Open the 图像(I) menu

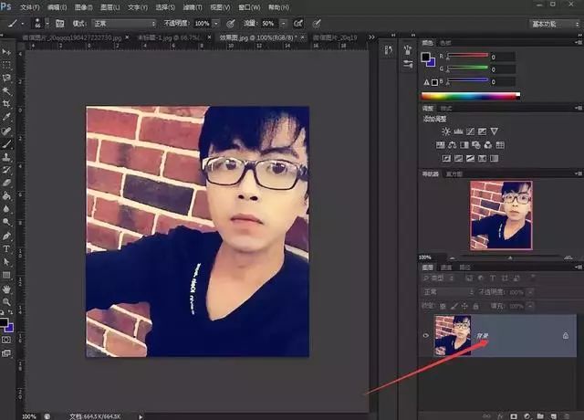83,6
